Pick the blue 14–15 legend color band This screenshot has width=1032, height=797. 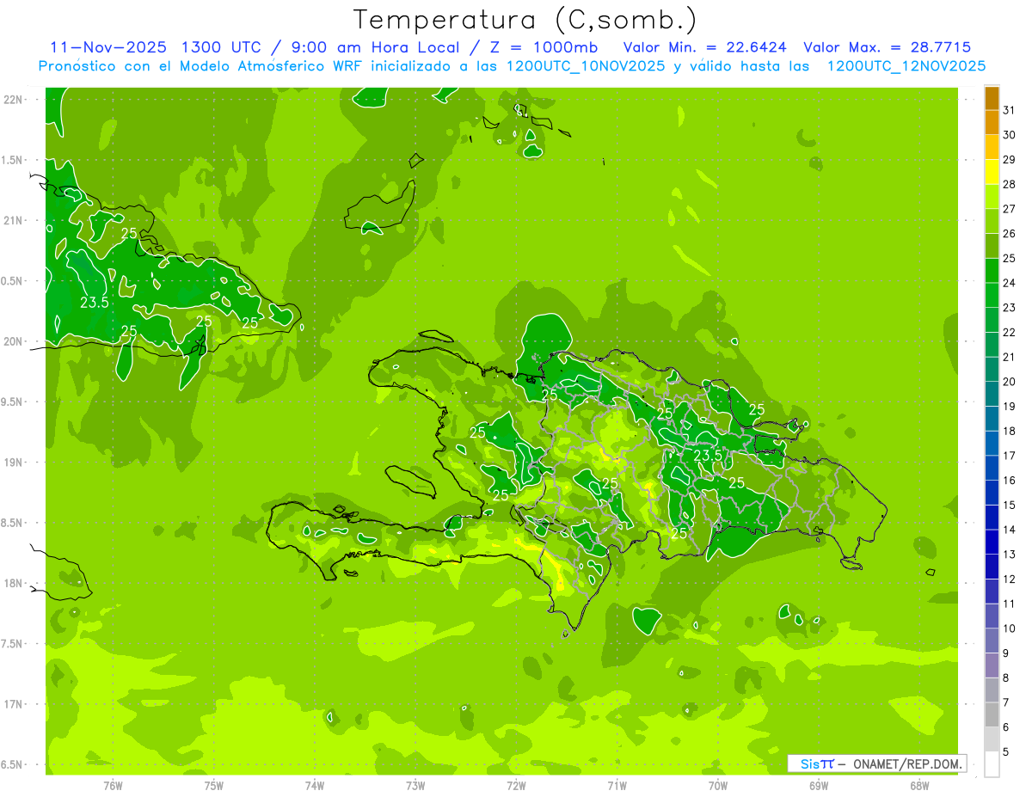pyautogui.click(x=992, y=518)
